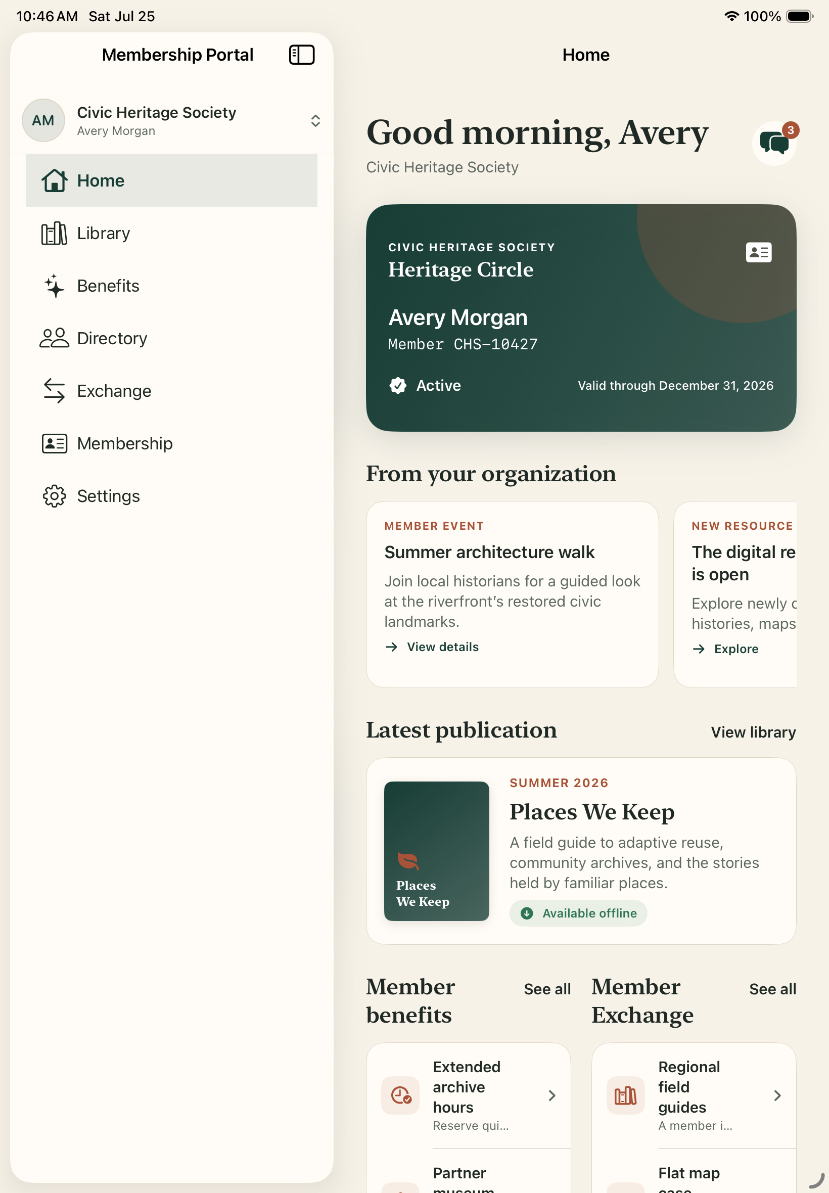Open the Directory section
This screenshot has width=829, height=1193.
click(x=171, y=338)
